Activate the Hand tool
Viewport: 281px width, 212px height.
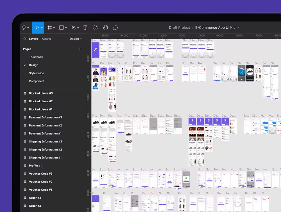coord(105,27)
